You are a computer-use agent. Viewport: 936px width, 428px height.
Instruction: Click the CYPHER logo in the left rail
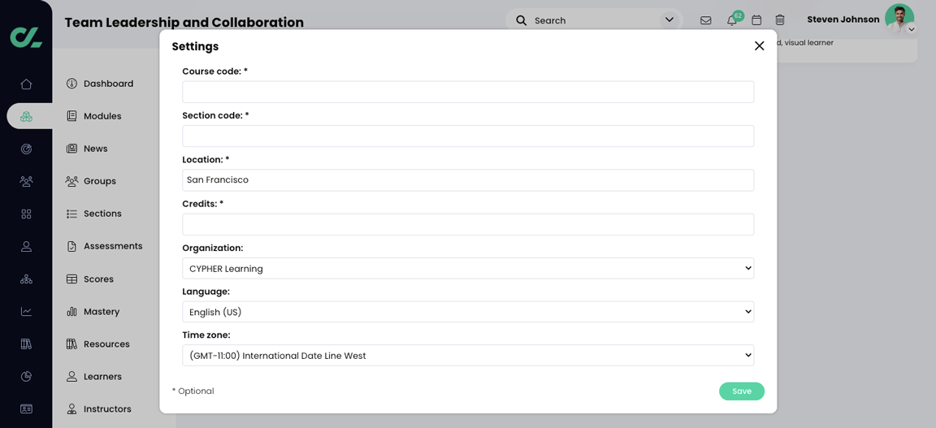pyautogui.click(x=26, y=37)
